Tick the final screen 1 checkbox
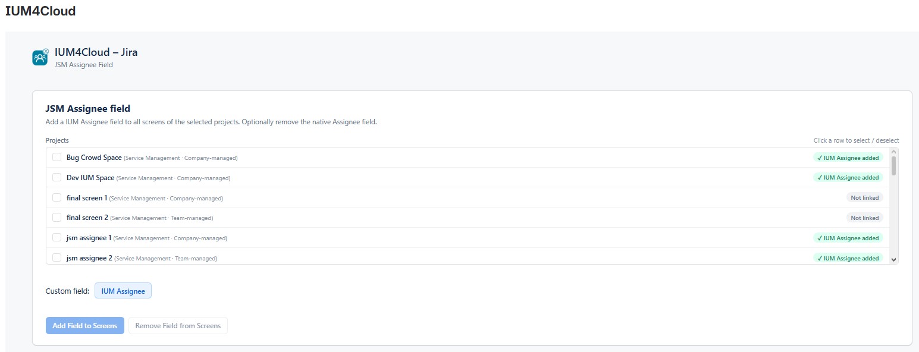Screen dimensions: 919x352 coord(57,197)
